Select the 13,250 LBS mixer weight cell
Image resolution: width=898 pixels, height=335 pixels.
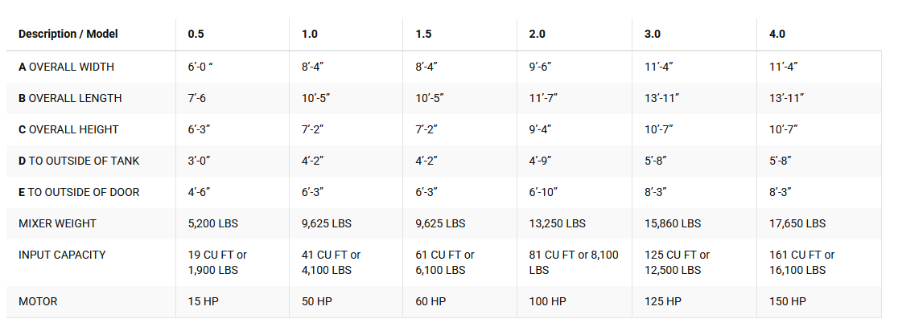point(558,223)
